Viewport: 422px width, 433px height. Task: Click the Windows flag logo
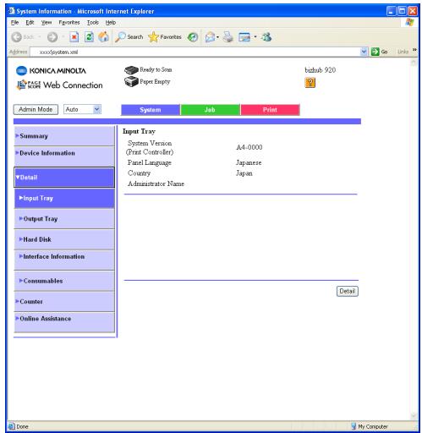pos(409,22)
